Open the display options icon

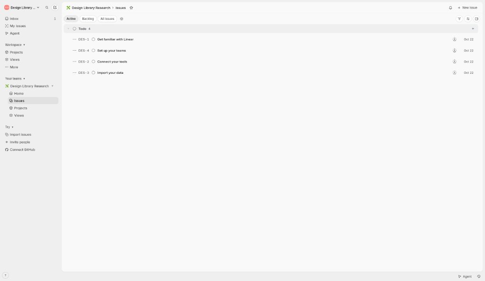click(x=468, y=19)
